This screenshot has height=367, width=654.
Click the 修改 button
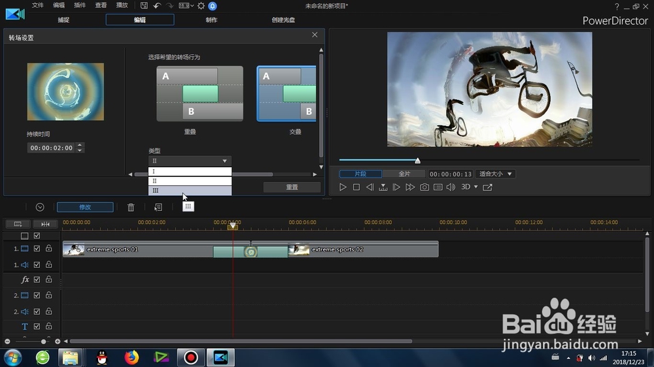pyautogui.click(x=85, y=207)
